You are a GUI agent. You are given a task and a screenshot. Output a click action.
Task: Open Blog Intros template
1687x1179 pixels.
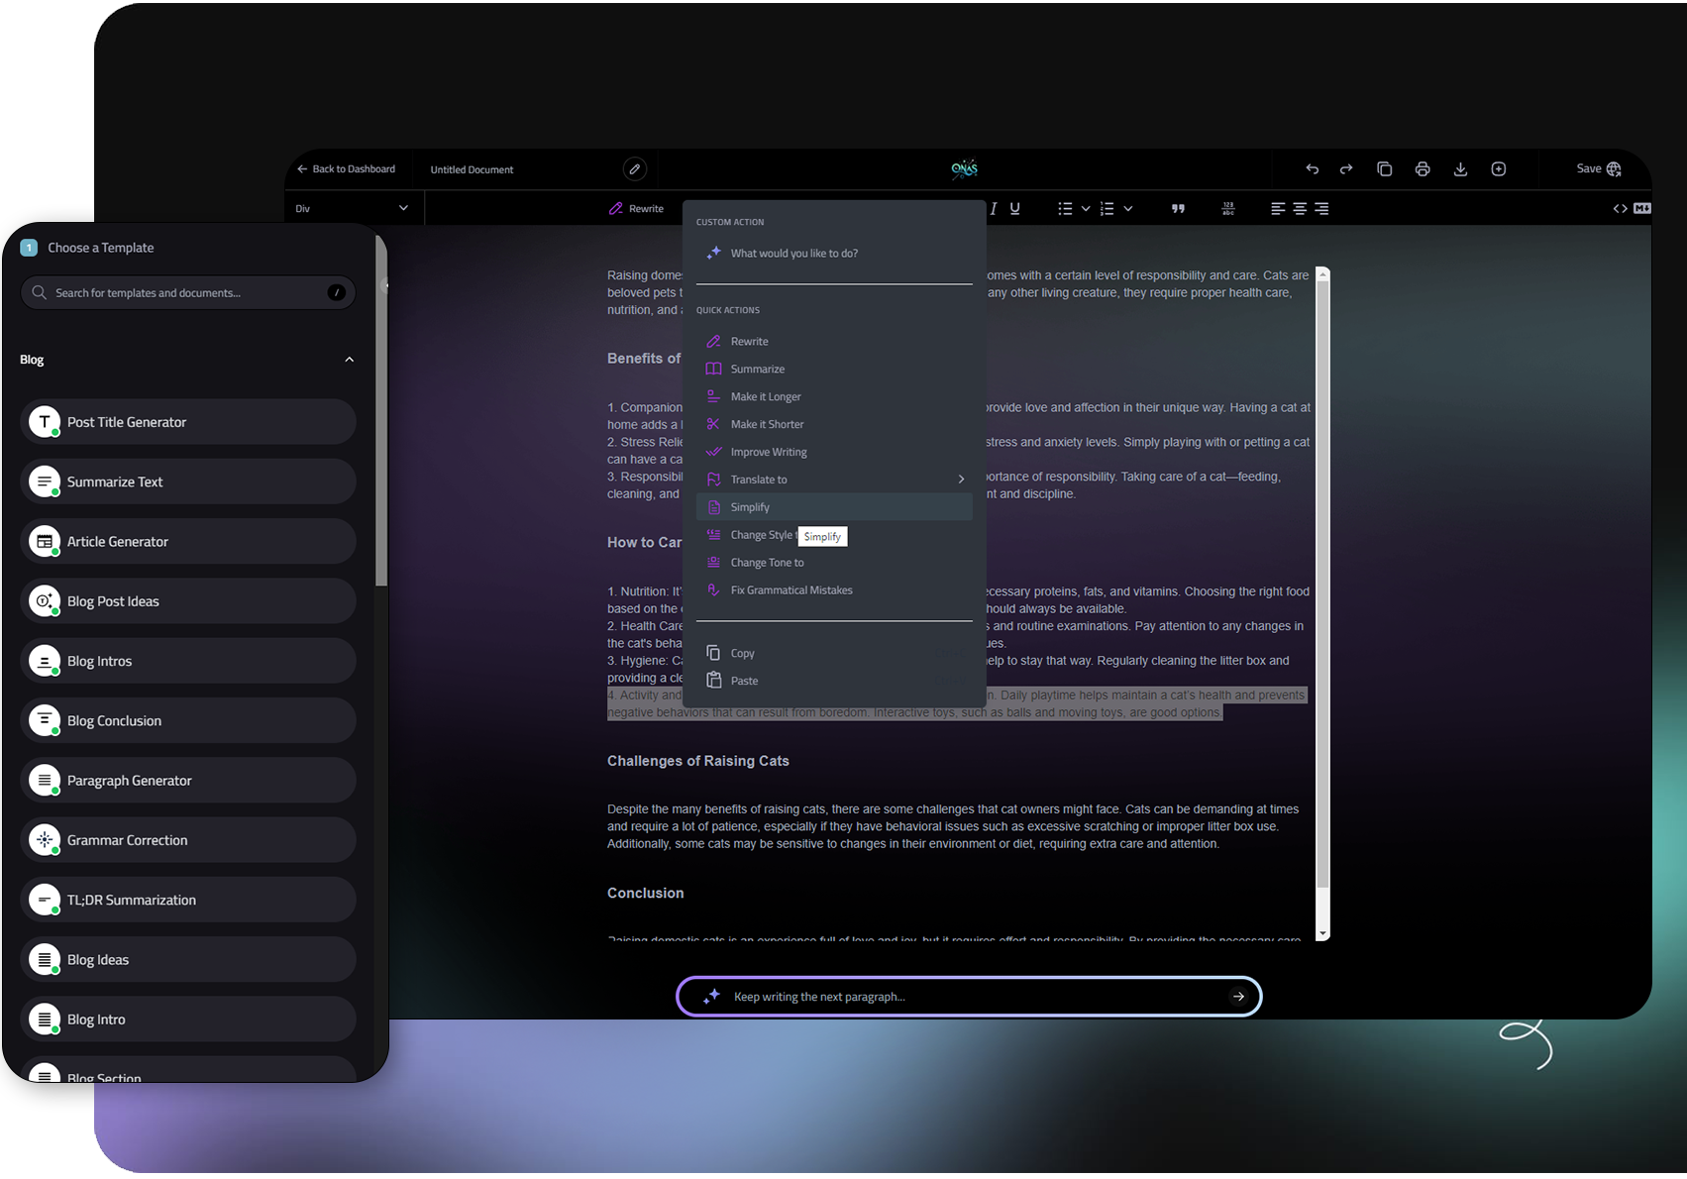click(x=188, y=661)
